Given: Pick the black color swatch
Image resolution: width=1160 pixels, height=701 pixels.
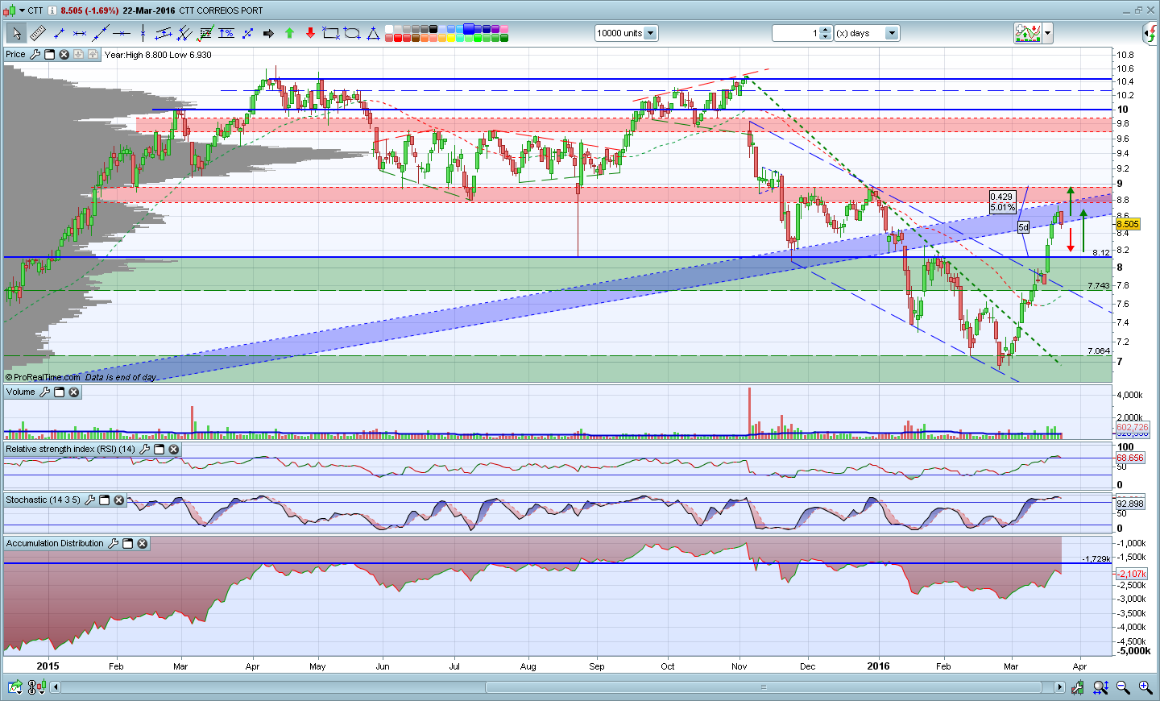Looking at the screenshot, I should [433, 29].
